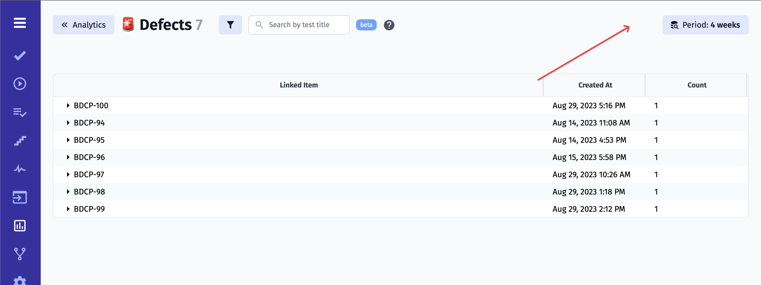This screenshot has width=761, height=285.
Task: Open the Steps staircase sidebar icon
Action: (x=20, y=140)
